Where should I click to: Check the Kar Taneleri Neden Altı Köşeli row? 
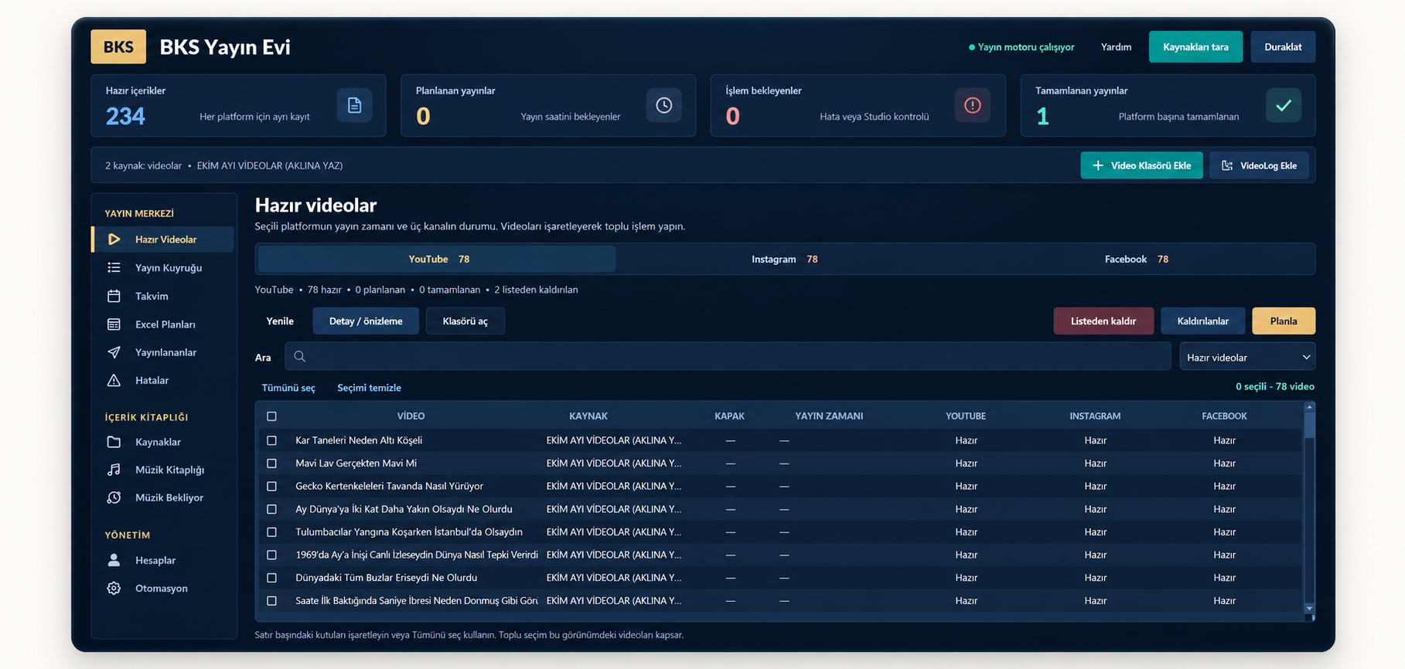pos(271,440)
